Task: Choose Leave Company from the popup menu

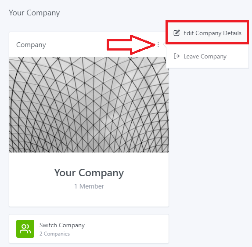Action: pos(207,56)
